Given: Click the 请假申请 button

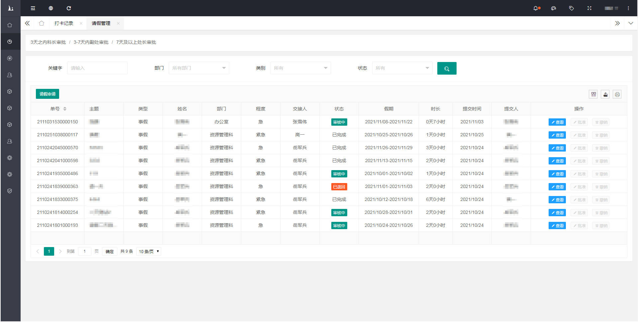Looking at the screenshot, I should click(x=48, y=94).
